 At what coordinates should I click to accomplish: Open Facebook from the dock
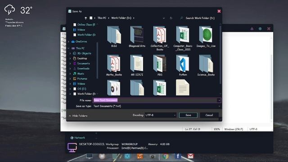pos(178,156)
